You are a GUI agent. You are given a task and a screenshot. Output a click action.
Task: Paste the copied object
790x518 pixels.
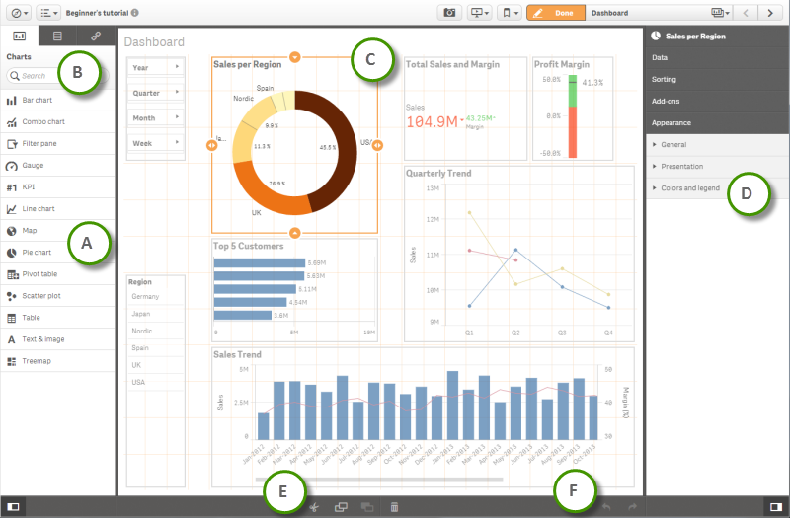tap(367, 507)
